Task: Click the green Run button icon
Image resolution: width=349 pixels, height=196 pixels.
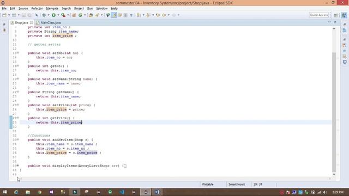Action: 53,15
